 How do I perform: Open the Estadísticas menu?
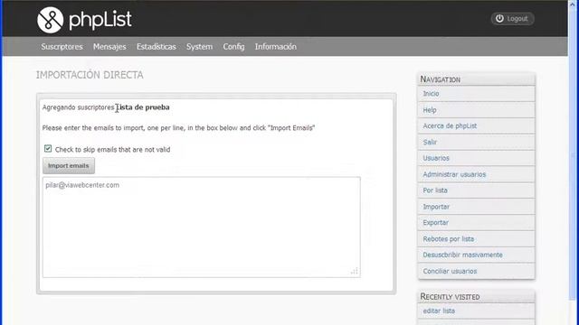click(x=157, y=47)
